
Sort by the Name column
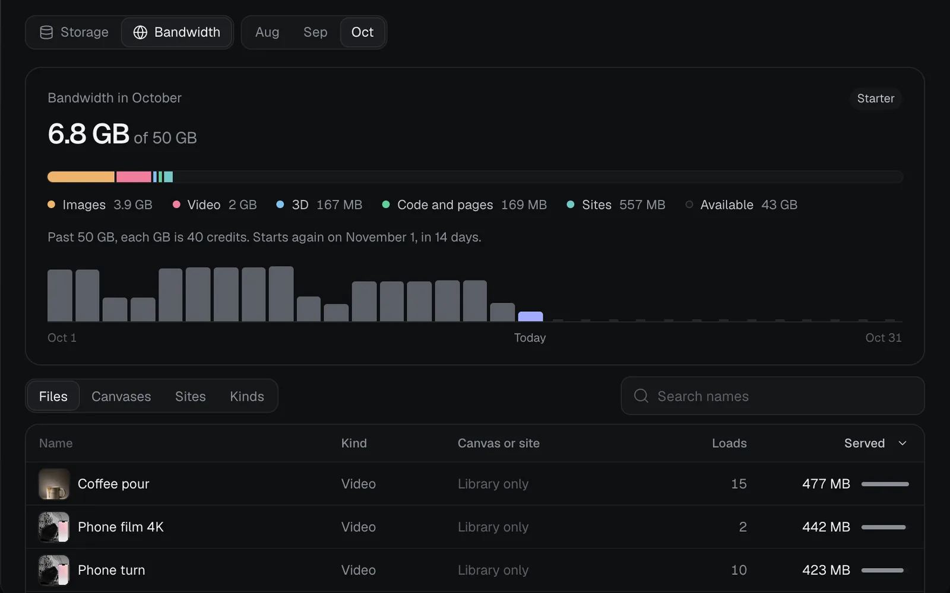click(56, 444)
